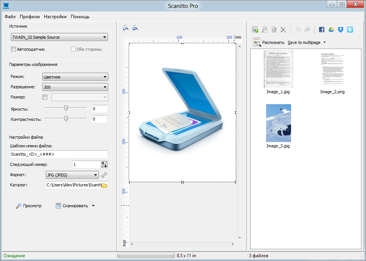366x261 pixels.
Task: Share to Facebook
Action: [x=322, y=30]
